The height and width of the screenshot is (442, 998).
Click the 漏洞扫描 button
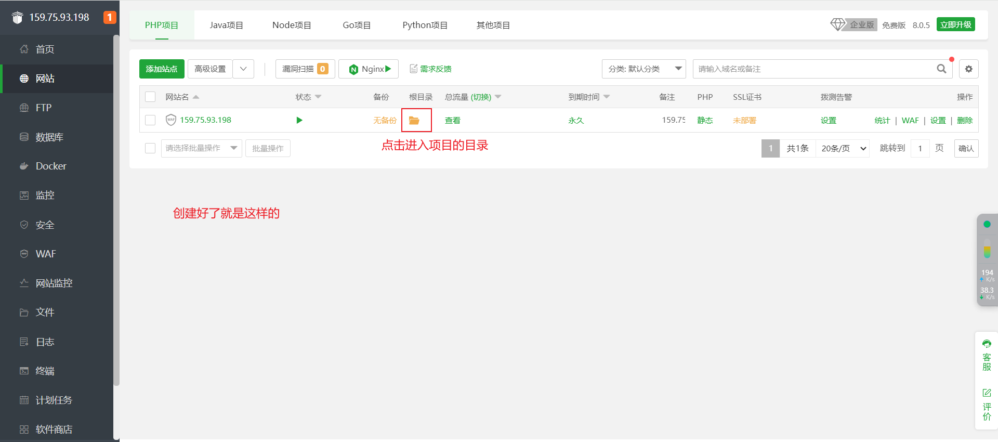pyautogui.click(x=305, y=69)
